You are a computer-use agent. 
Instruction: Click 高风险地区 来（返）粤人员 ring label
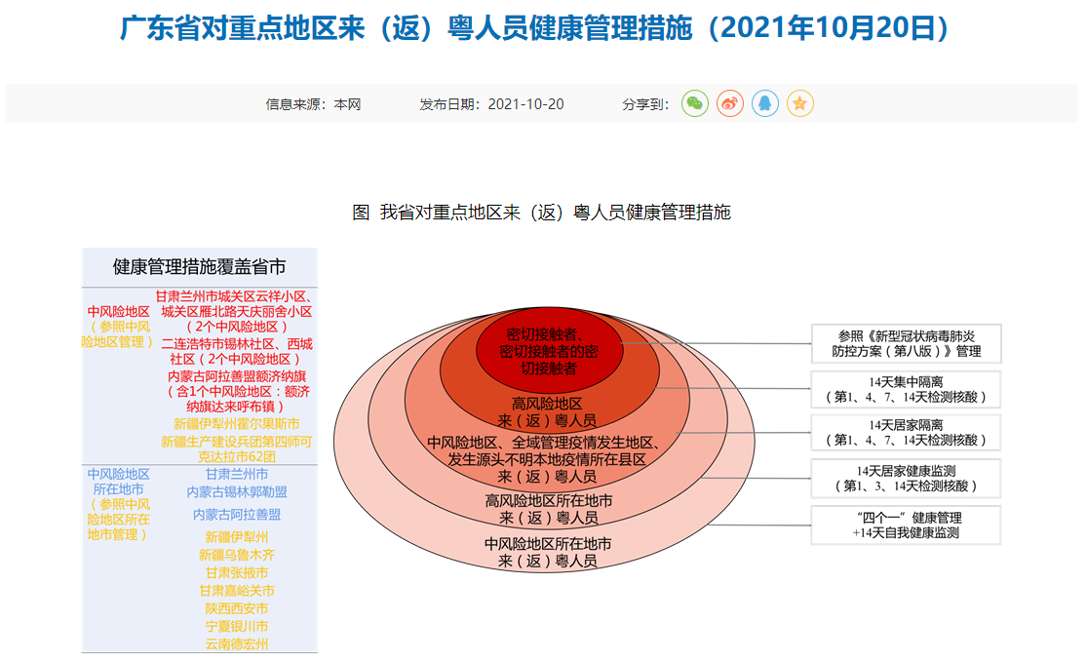point(547,411)
